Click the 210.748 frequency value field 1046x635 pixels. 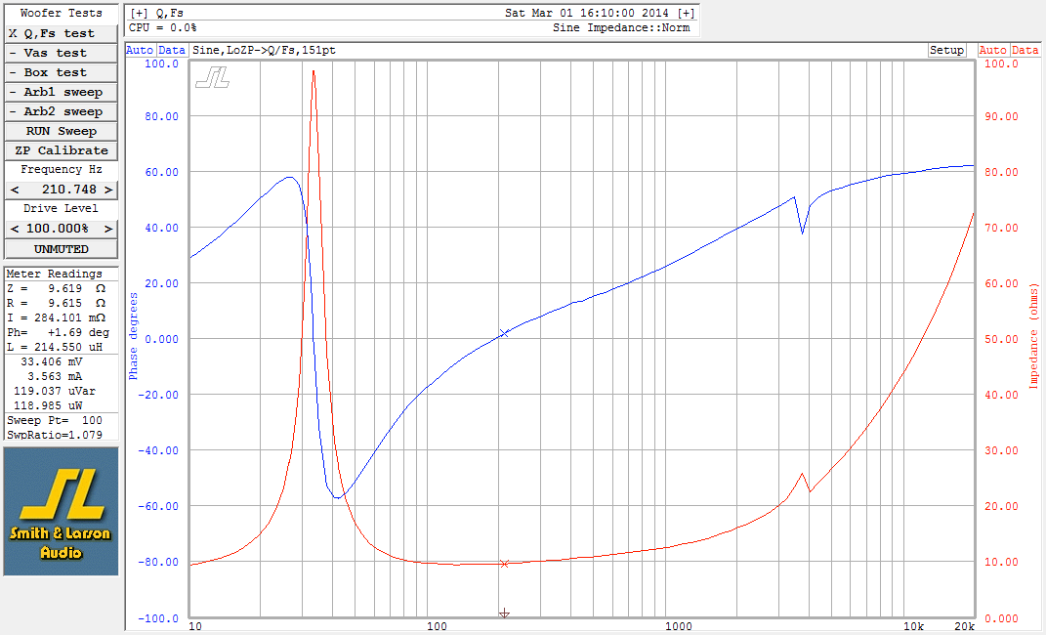62,190
